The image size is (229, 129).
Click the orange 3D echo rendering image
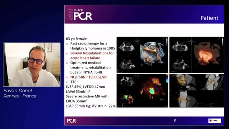tap(196, 55)
